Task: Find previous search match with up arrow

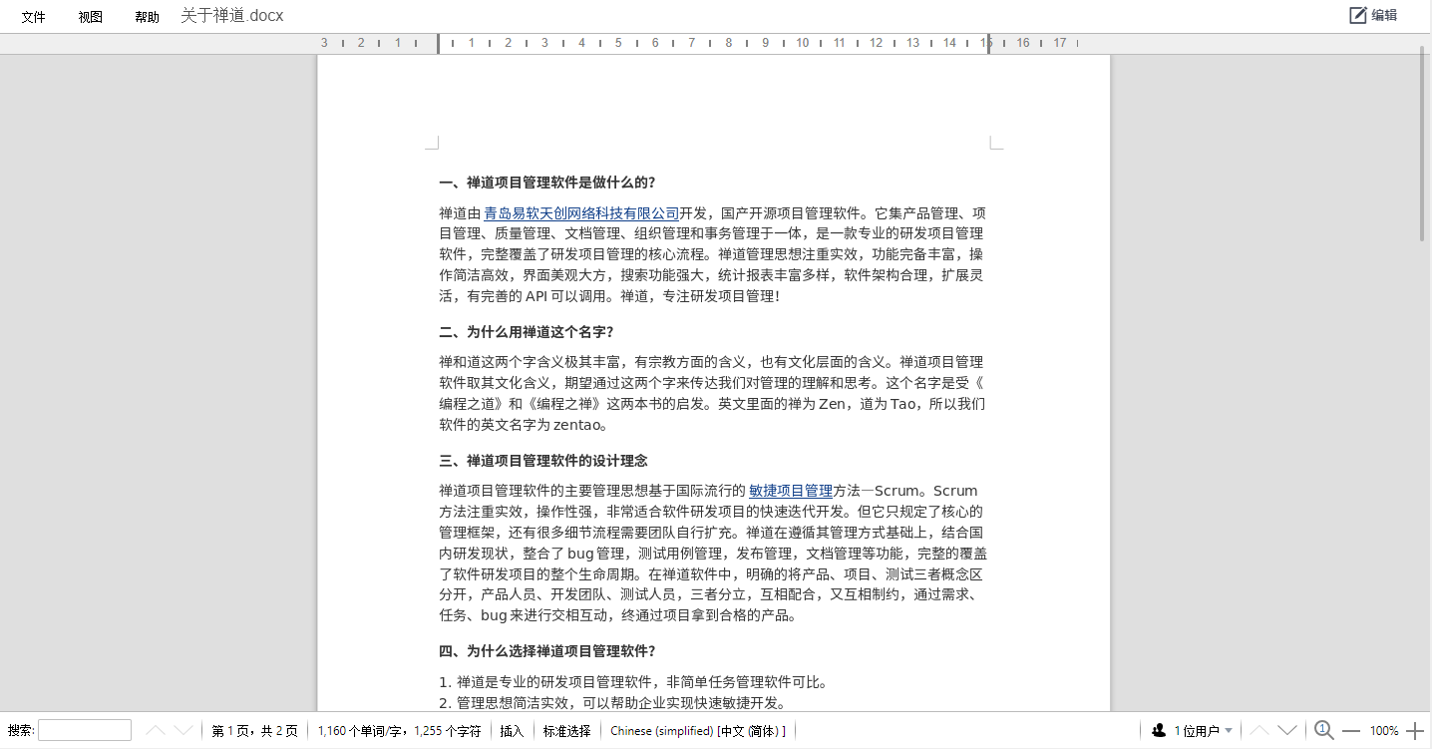Action: click(x=156, y=731)
